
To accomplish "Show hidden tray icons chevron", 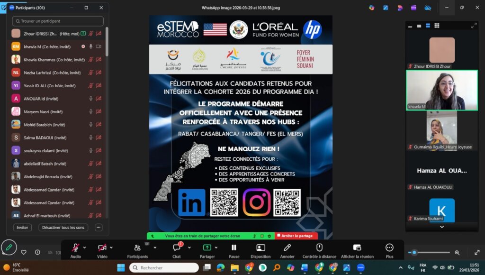I will pos(401,267).
